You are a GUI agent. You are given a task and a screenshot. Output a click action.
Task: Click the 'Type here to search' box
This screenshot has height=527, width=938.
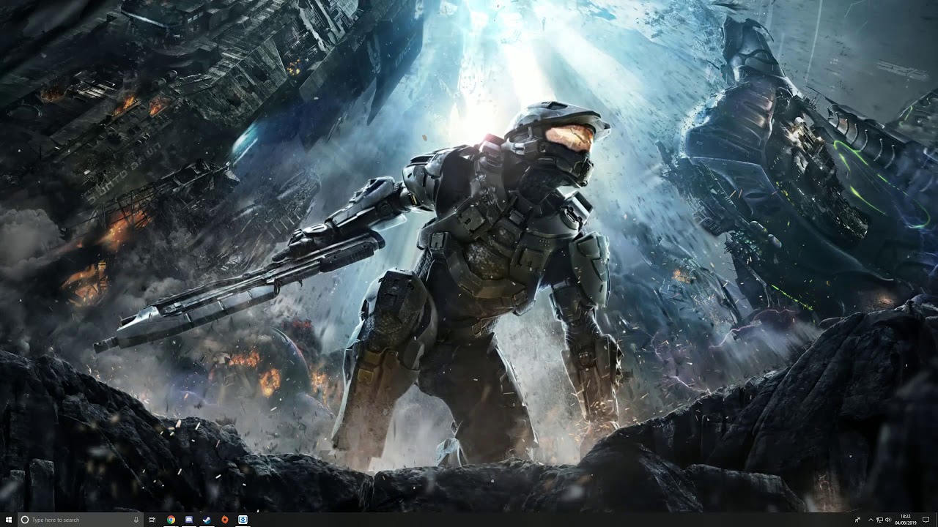79,520
